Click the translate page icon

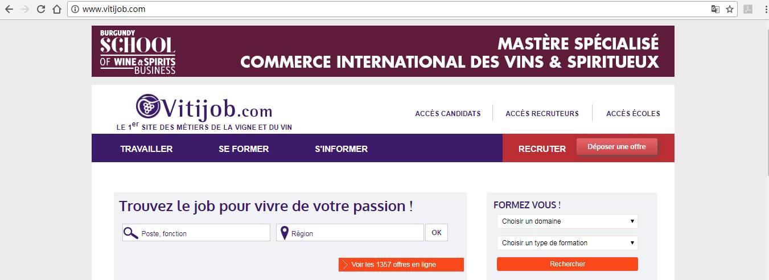tap(715, 9)
